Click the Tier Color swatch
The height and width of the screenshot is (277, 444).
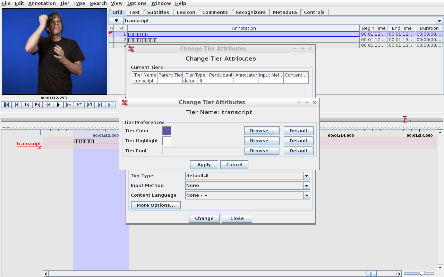click(167, 131)
